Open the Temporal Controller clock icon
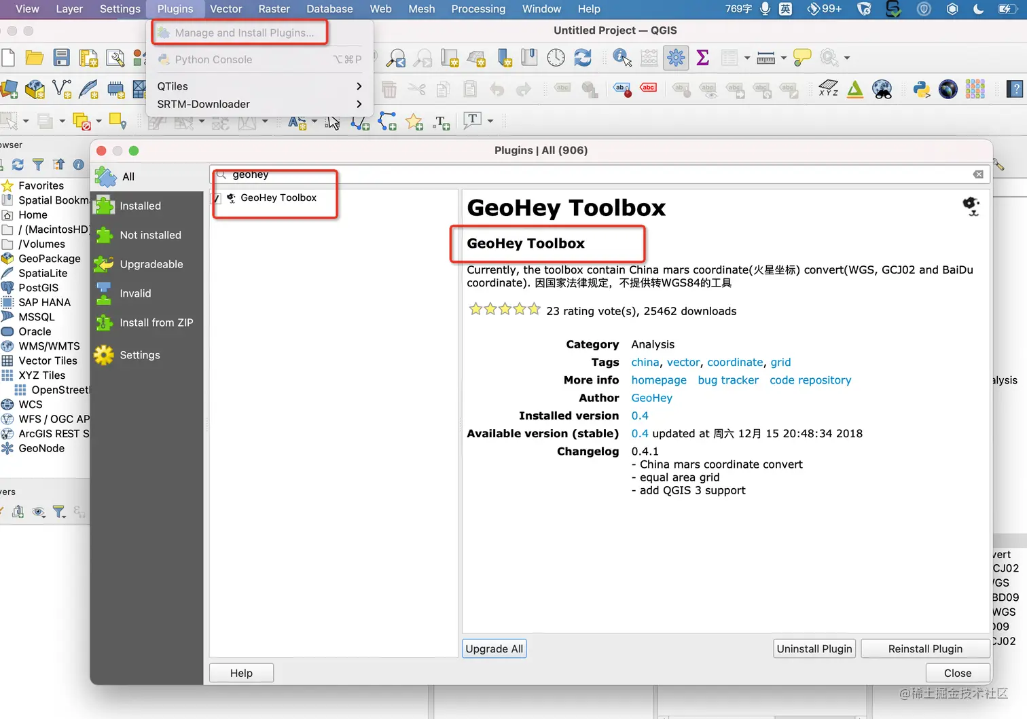Screen dimensions: 1027x719 (x=556, y=58)
